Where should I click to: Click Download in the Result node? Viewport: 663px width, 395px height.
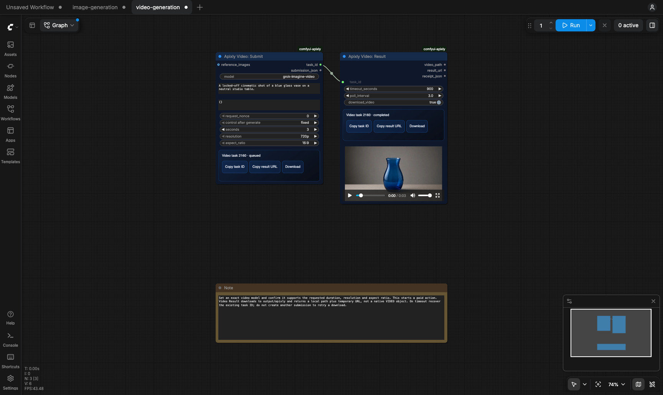click(417, 126)
